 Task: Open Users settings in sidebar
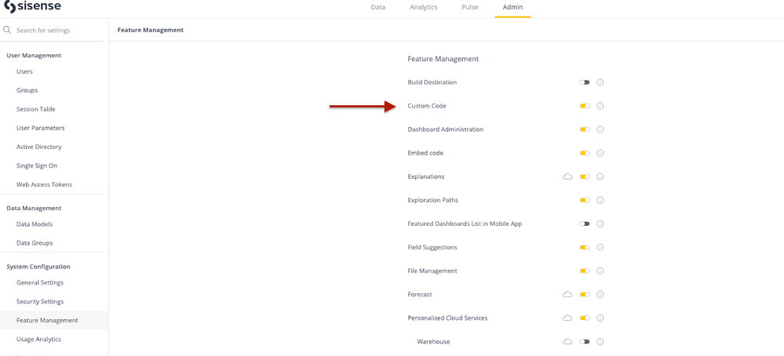(x=25, y=71)
